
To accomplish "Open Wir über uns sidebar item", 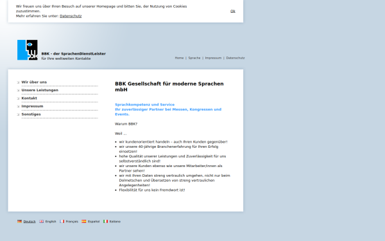I will [34, 82].
